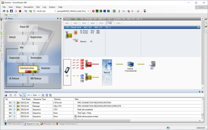Image resolution: width=208 pixels, height=130 pixels.
Task: Click the green Start simulation play icon
Action: 16,11
